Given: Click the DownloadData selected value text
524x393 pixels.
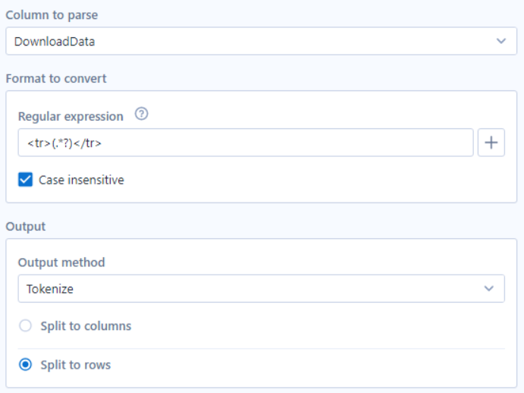Looking at the screenshot, I should pyautogui.click(x=55, y=42).
